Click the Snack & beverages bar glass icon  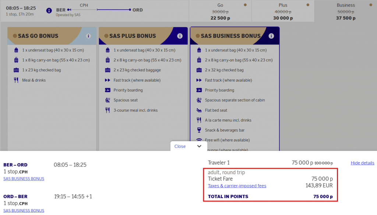tap(199, 130)
